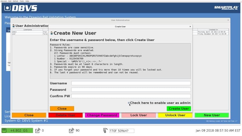Close the Create User dialog with X
The width and height of the screenshot is (242, 136).
tap(190, 27)
